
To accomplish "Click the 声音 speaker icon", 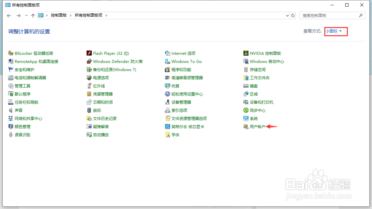I will pyautogui.click(x=11, y=110).
